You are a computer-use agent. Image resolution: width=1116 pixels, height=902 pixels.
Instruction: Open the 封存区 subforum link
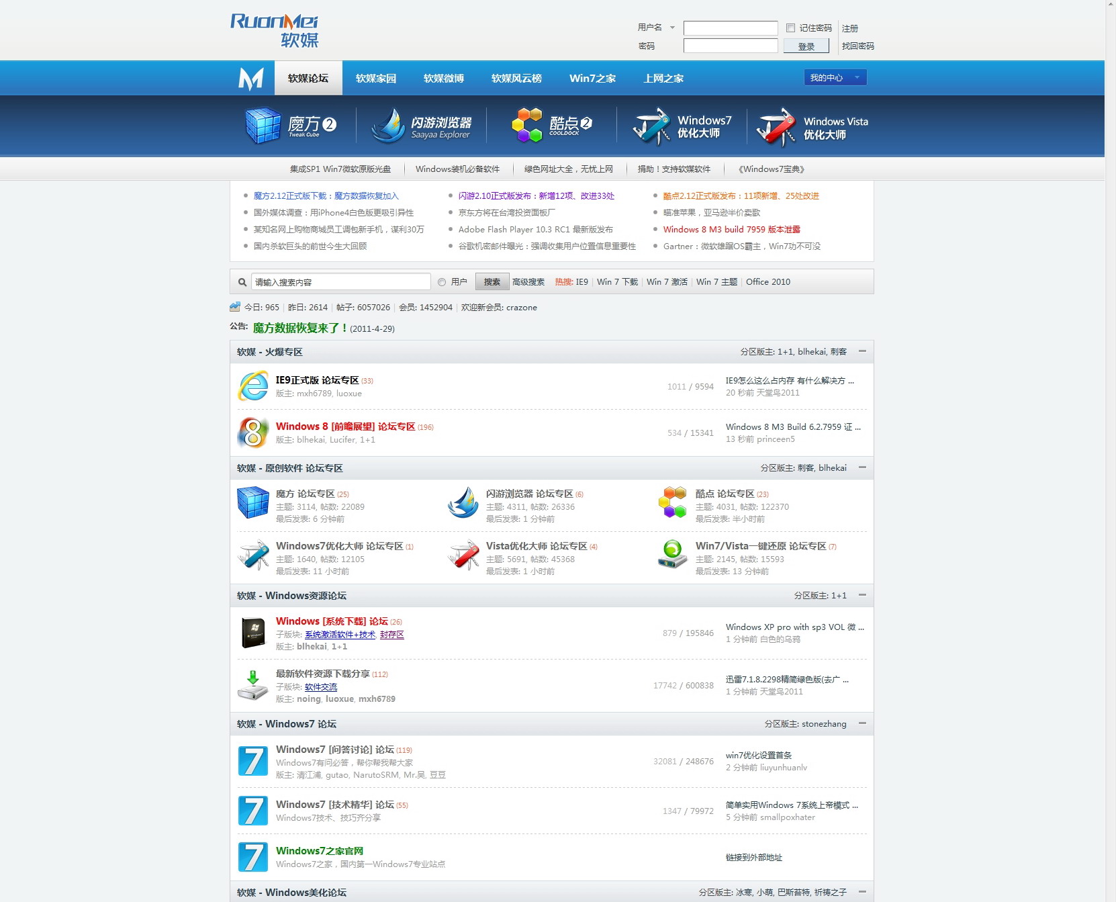[x=392, y=635]
